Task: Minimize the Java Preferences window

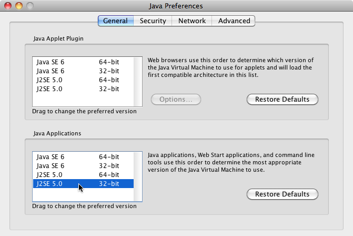Action: click(19, 6)
